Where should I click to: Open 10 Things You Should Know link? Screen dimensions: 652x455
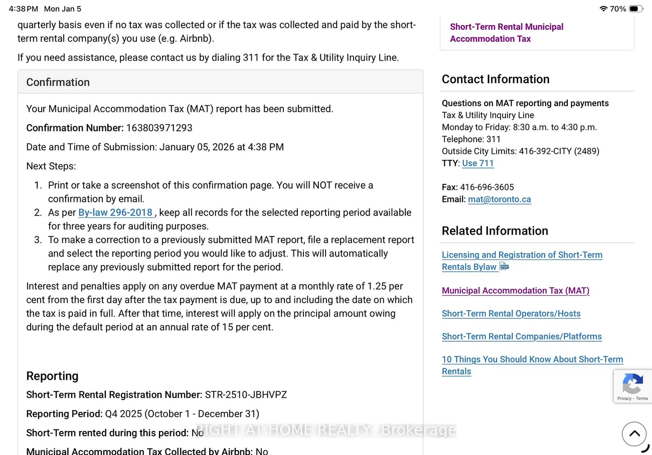pos(532,360)
